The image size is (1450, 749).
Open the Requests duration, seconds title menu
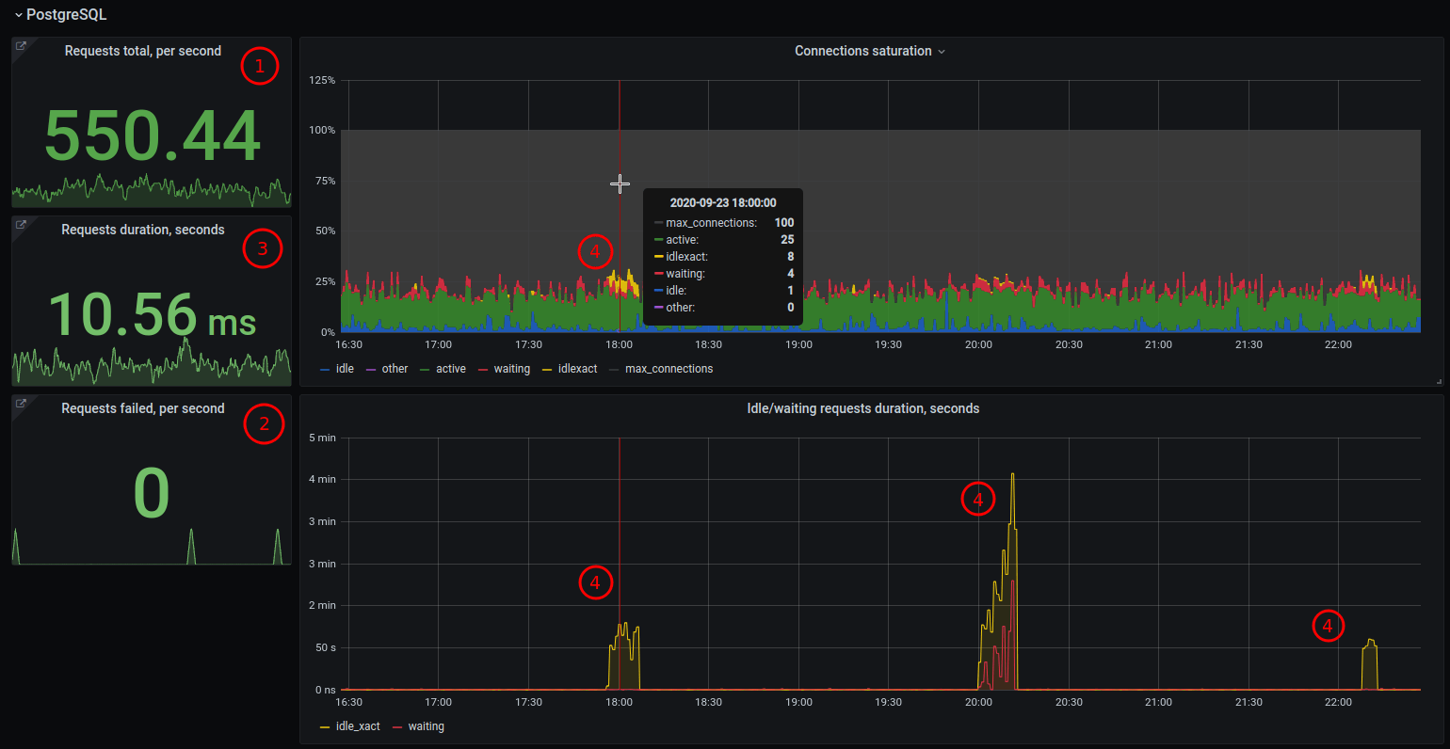click(143, 230)
